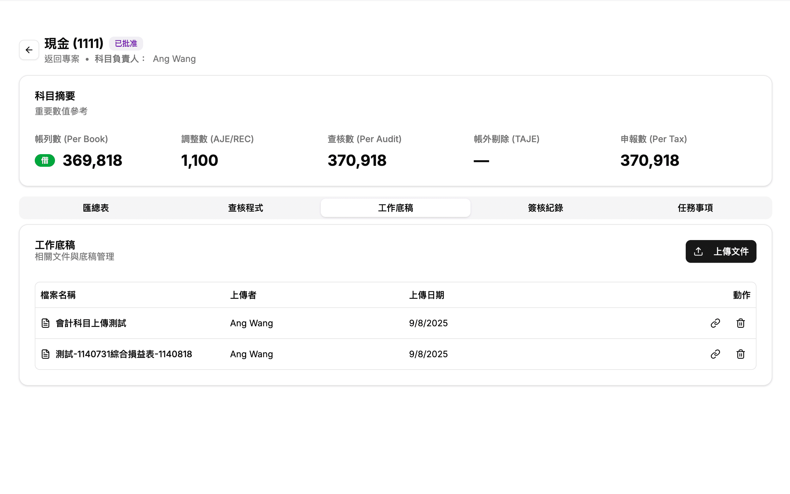Click the copy link icon for 會計科目上傳測試
Screen dimensions: 790x494
(x=715, y=323)
